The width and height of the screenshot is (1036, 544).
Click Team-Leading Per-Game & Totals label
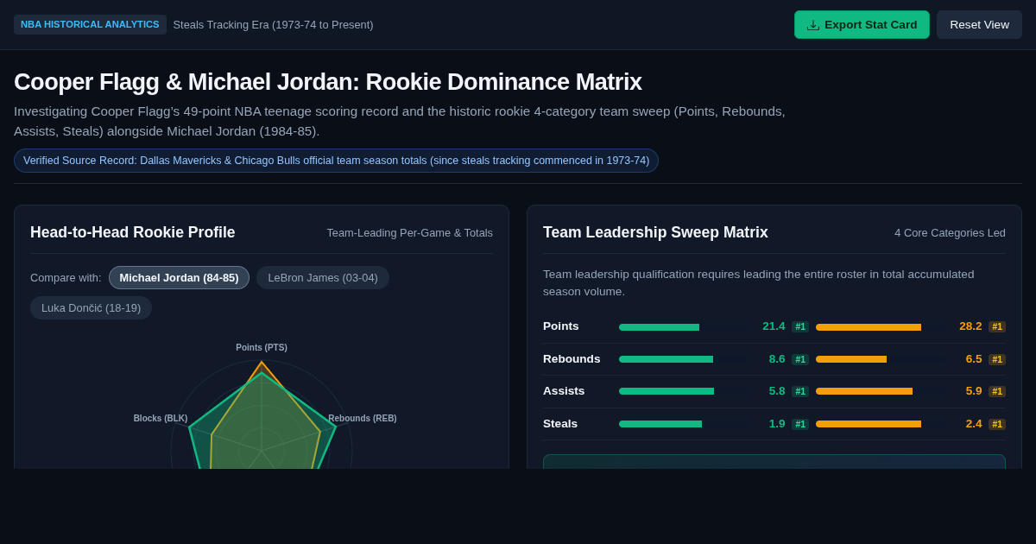click(410, 233)
